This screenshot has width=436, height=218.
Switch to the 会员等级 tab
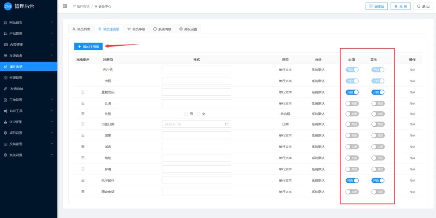click(x=136, y=29)
